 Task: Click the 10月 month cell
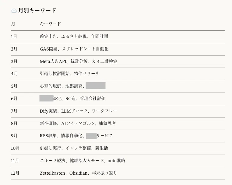tap(15, 148)
